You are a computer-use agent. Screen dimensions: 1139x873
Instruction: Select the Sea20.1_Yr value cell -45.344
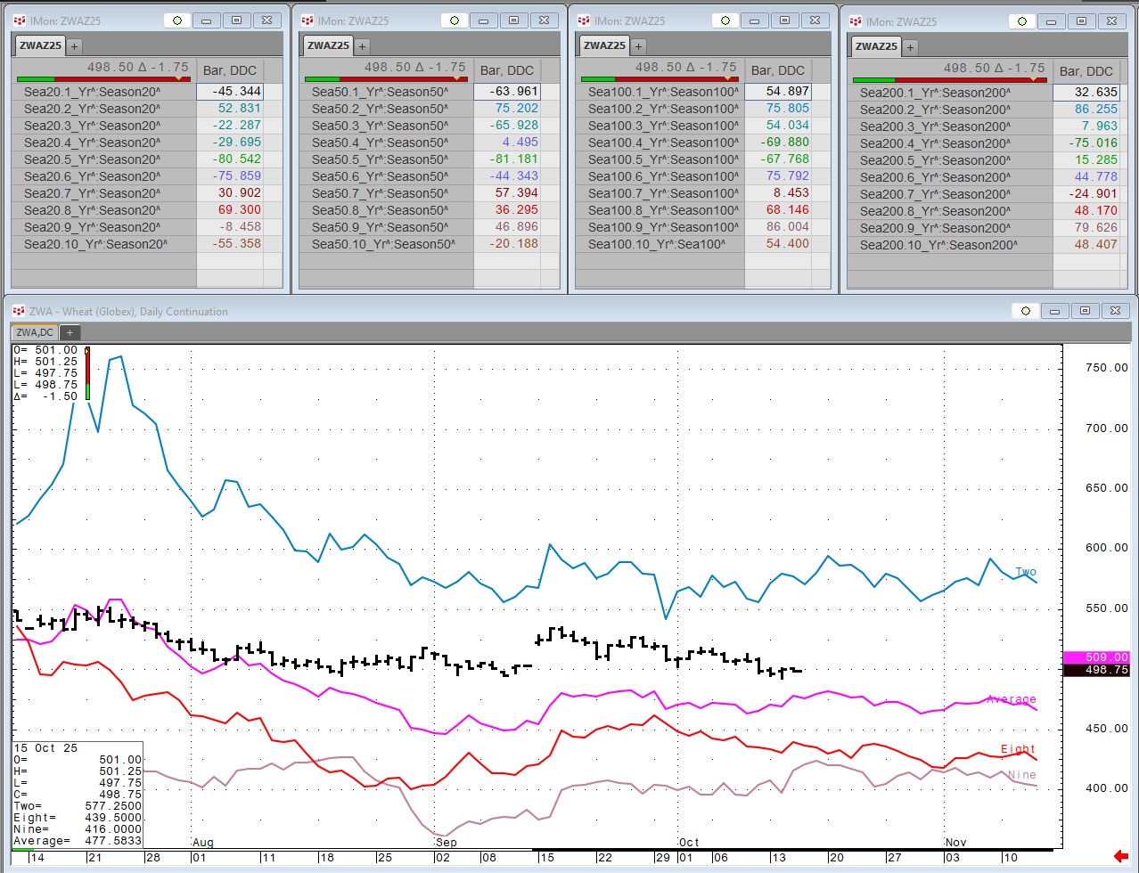(x=230, y=92)
